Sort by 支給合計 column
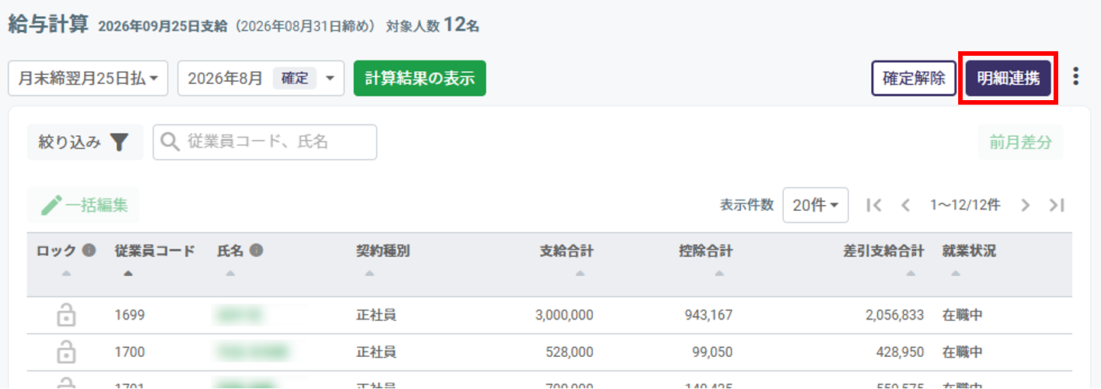This screenshot has height=389, width=1101. (x=580, y=274)
